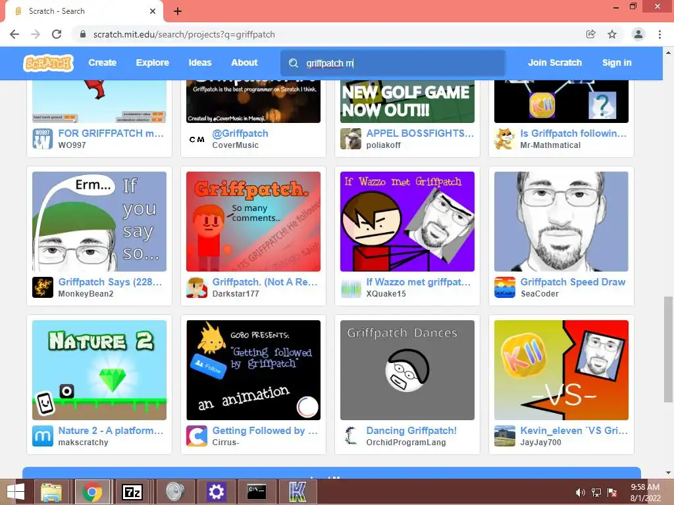The height and width of the screenshot is (505, 674).
Task: Open Getting followed by griffpatch thumbnail
Action: coord(253,370)
